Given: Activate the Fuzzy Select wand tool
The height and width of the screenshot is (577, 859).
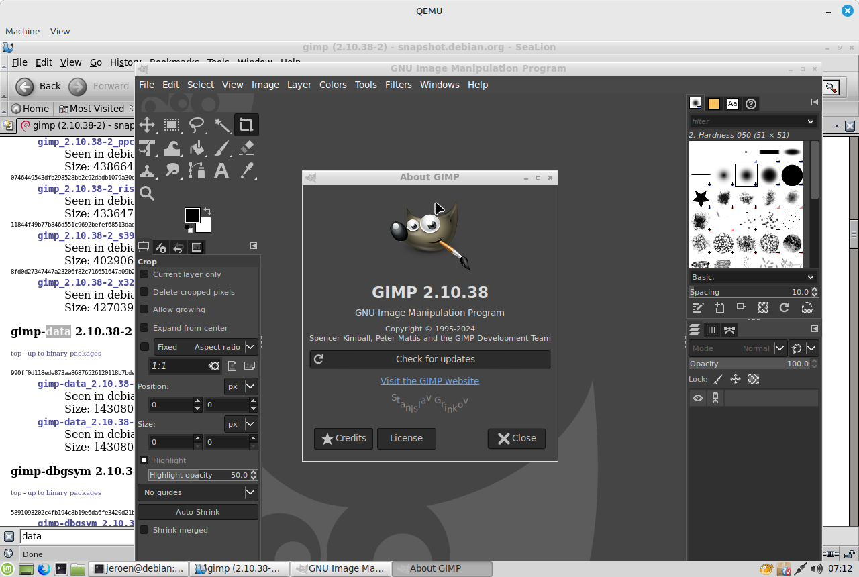Looking at the screenshot, I should click(221, 125).
